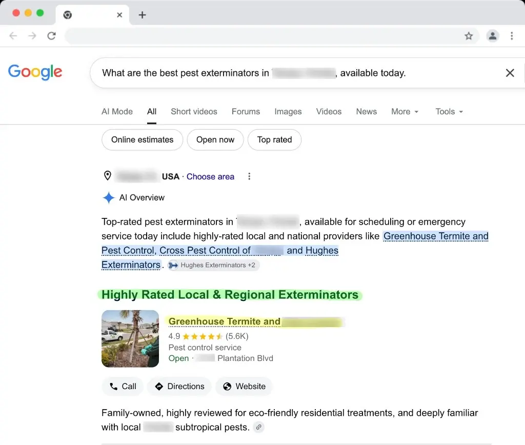The image size is (525, 445).
Task: Click the AI Overview sparkle icon
Action: coord(109,197)
